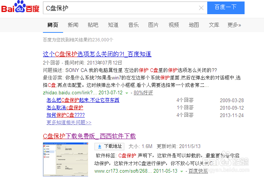The width and height of the screenshot is (264, 179).
Task: Open the 文库 tab
Action: coord(214,25)
